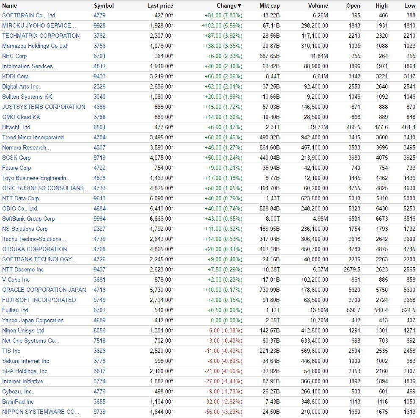Open Digital Arts Inc. link
Image resolution: width=420 pixels, height=418 pixels.
coord(21,87)
